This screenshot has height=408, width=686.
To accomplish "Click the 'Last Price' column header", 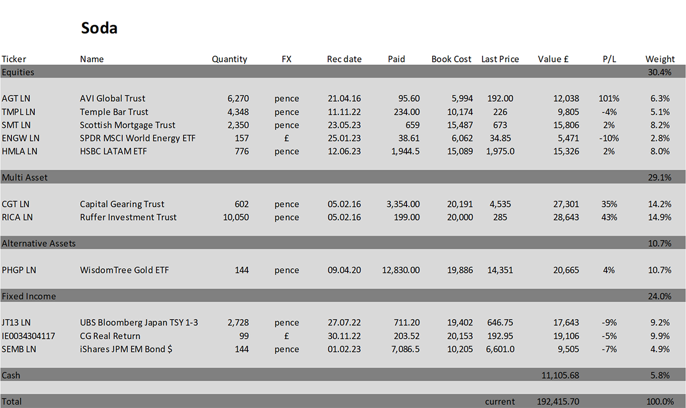I will [500, 59].
